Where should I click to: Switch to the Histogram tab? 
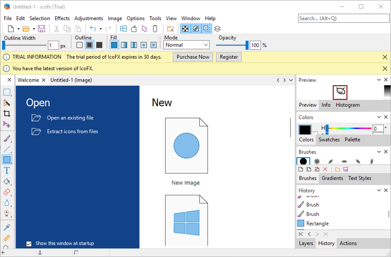pos(348,105)
